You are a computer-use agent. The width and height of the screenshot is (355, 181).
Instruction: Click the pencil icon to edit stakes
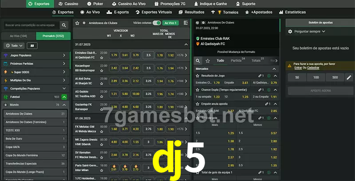[x=348, y=77]
